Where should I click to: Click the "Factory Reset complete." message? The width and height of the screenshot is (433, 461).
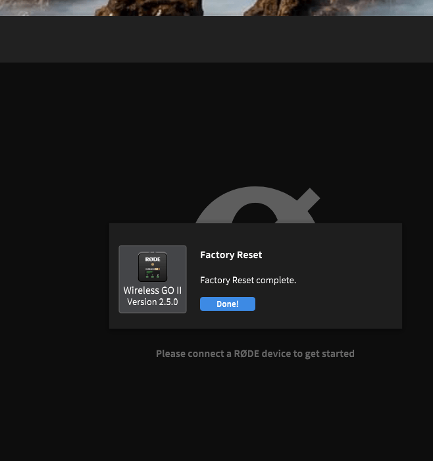(248, 280)
